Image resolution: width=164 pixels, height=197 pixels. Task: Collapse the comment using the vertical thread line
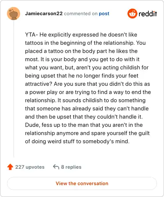(x=14, y=89)
